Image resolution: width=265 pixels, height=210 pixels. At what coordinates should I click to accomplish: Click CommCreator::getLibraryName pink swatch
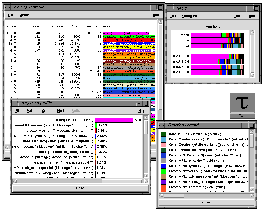point(163,145)
